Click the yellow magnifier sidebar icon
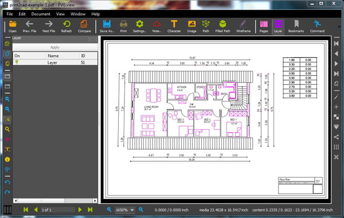 point(7,129)
